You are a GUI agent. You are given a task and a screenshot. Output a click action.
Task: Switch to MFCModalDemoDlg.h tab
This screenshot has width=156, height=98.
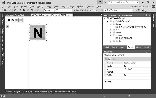click(x=15, y=15)
